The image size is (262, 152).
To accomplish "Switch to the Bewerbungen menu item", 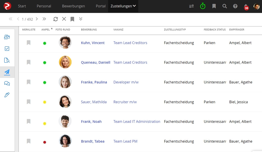I will (x=73, y=6).
